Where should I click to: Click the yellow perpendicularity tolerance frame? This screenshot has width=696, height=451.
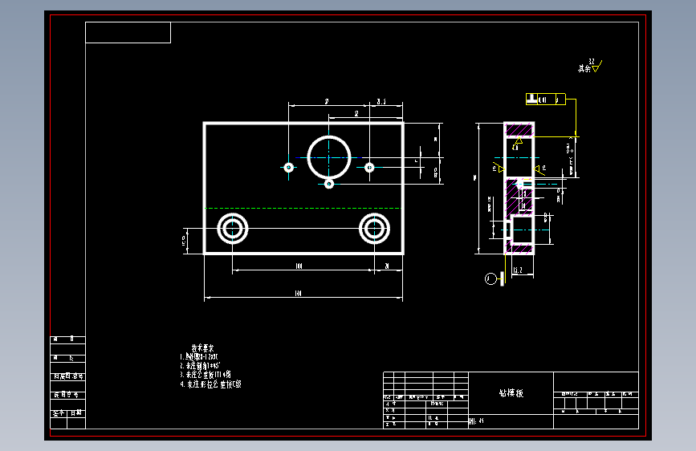click(x=546, y=99)
